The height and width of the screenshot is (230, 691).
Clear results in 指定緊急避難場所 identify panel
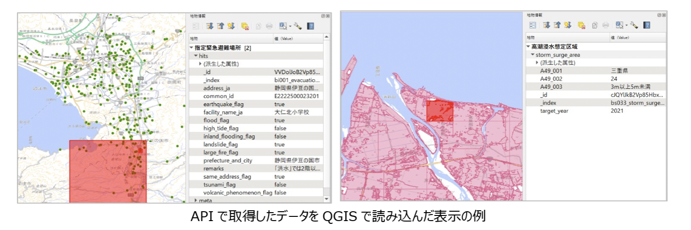pos(245,26)
